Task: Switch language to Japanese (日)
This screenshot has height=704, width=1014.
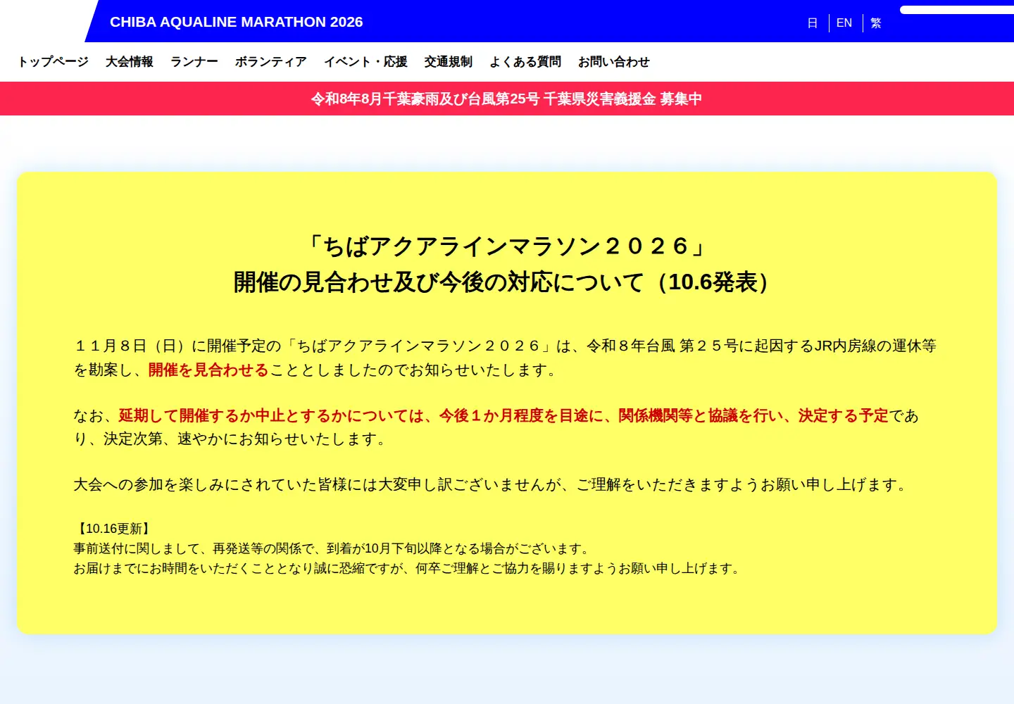Action: (812, 23)
